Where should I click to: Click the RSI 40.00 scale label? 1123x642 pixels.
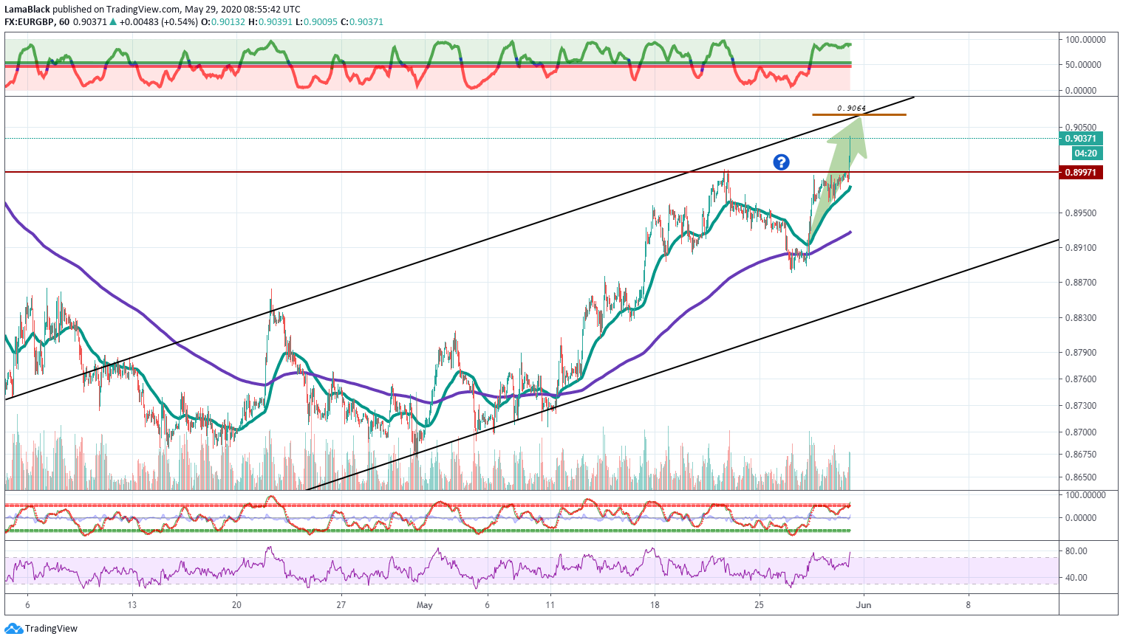[1076, 578]
